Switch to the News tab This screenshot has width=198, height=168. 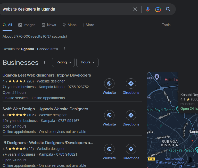click(x=49, y=25)
